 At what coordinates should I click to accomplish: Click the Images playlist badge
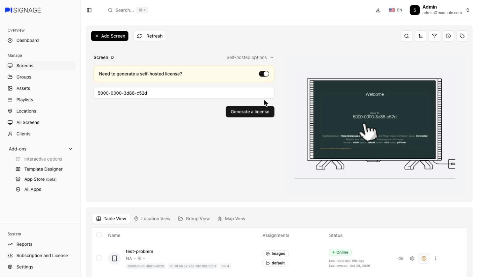click(x=276, y=254)
